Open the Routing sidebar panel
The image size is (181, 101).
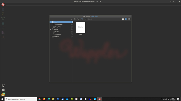tap(3, 28)
